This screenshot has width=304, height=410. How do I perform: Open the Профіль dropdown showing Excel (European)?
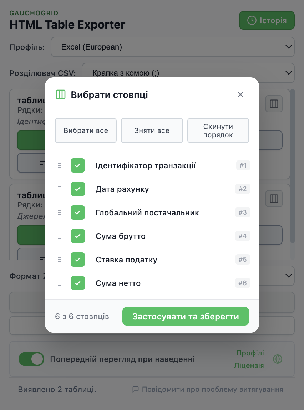(173, 47)
